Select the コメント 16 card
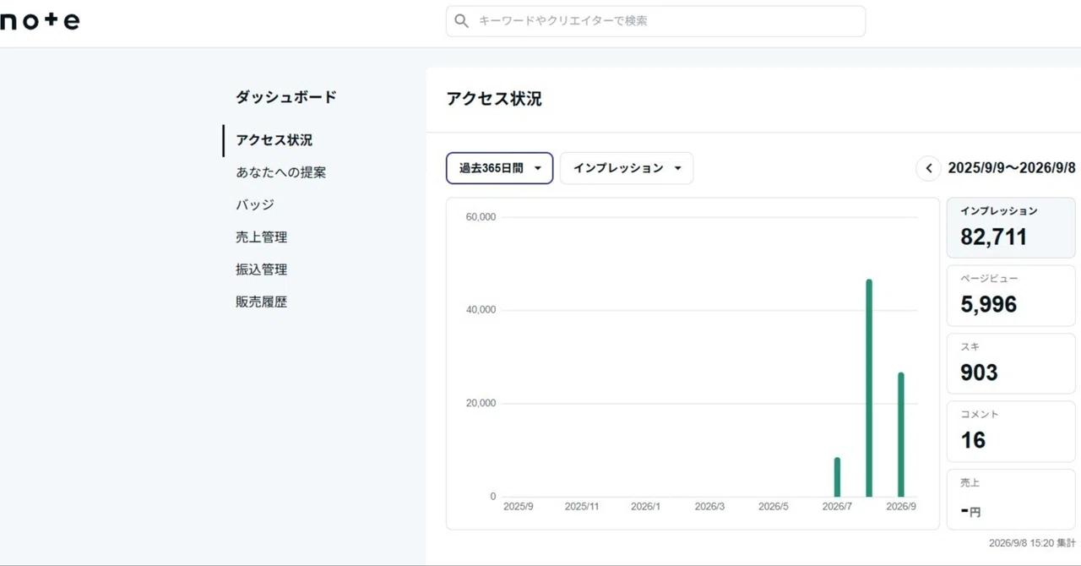This screenshot has height=566, width=1081. click(x=1011, y=432)
